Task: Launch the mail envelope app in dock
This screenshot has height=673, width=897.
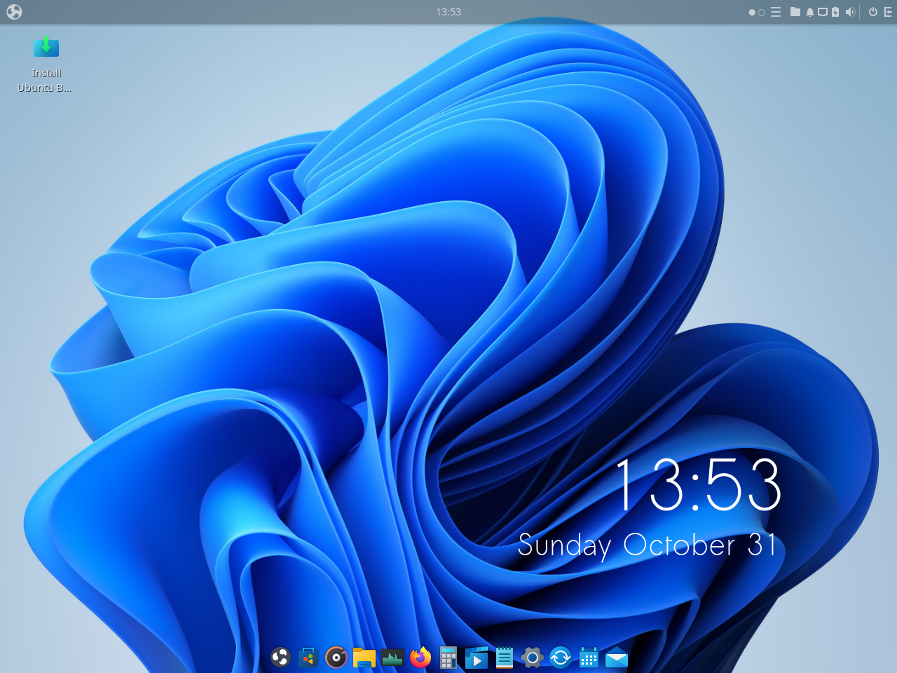Action: coord(617,658)
